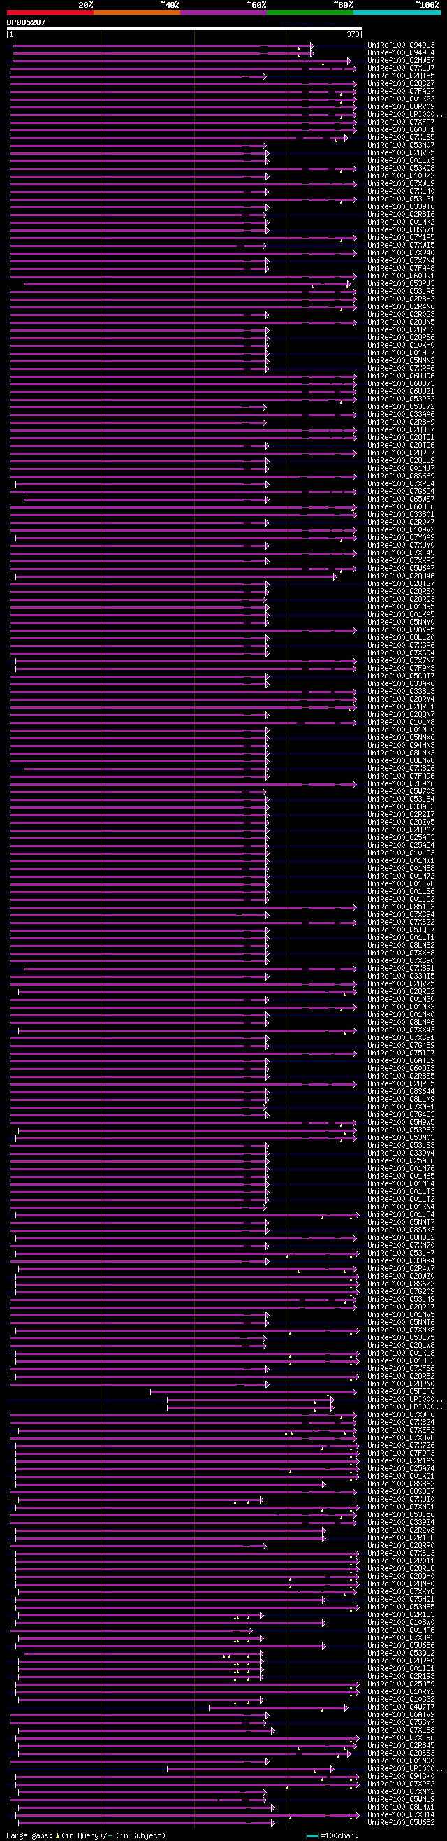Select the query name BP085207
Screen dimensions: 447x1841
click(27, 22)
